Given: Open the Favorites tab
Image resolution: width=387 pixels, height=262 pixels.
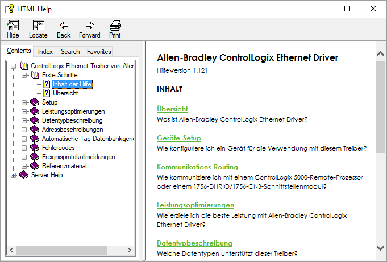Looking at the screenshot, I should (x=99, y=52).
